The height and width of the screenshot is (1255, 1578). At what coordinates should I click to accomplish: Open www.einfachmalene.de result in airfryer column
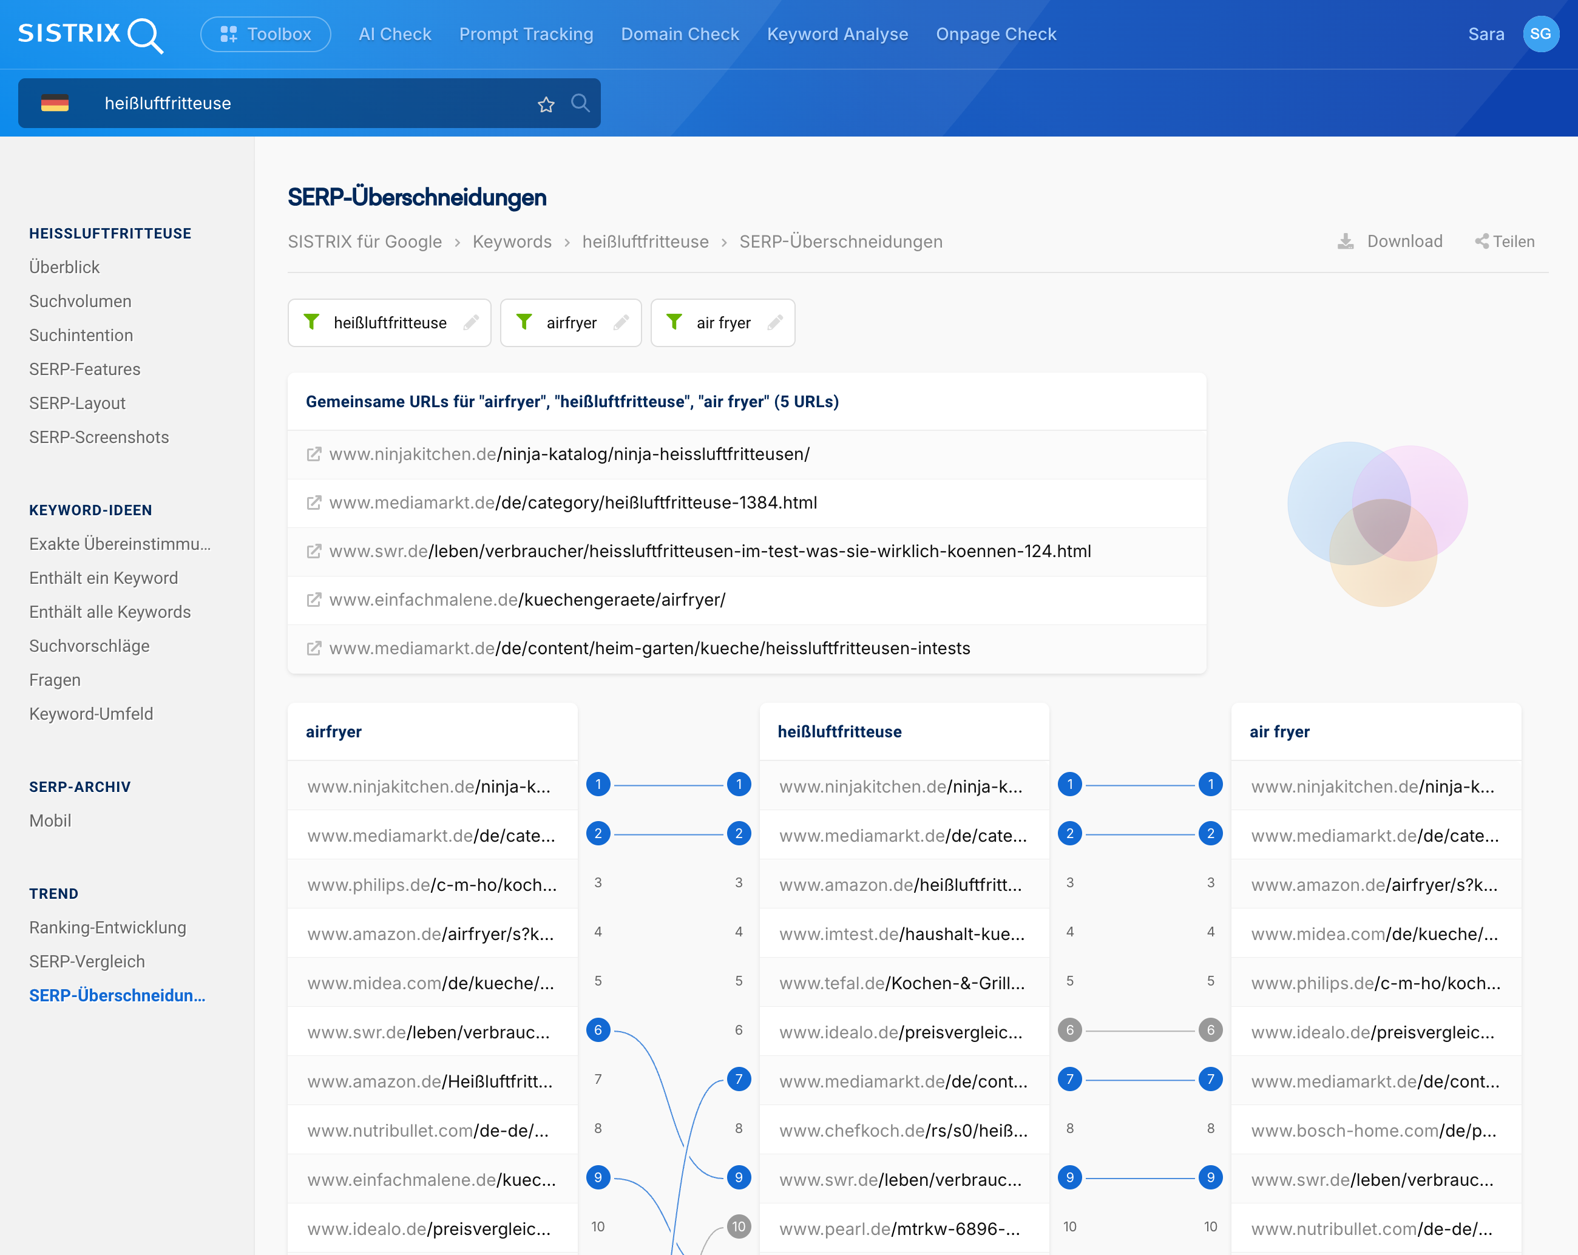pos(432,1180)
